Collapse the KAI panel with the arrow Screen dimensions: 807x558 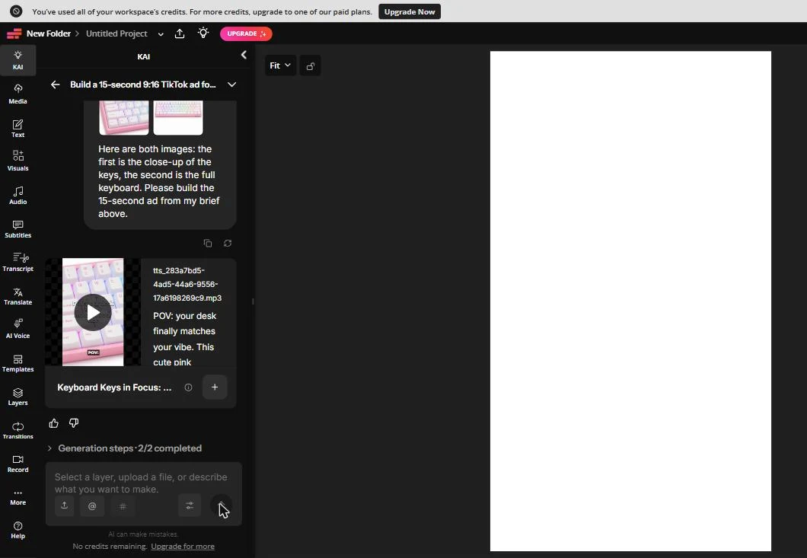(x=244, y=55)
